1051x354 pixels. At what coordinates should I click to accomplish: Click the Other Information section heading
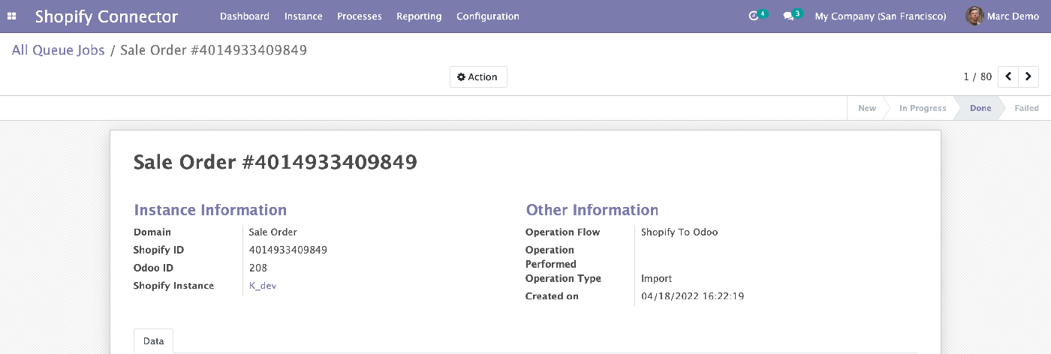(592, 210)
